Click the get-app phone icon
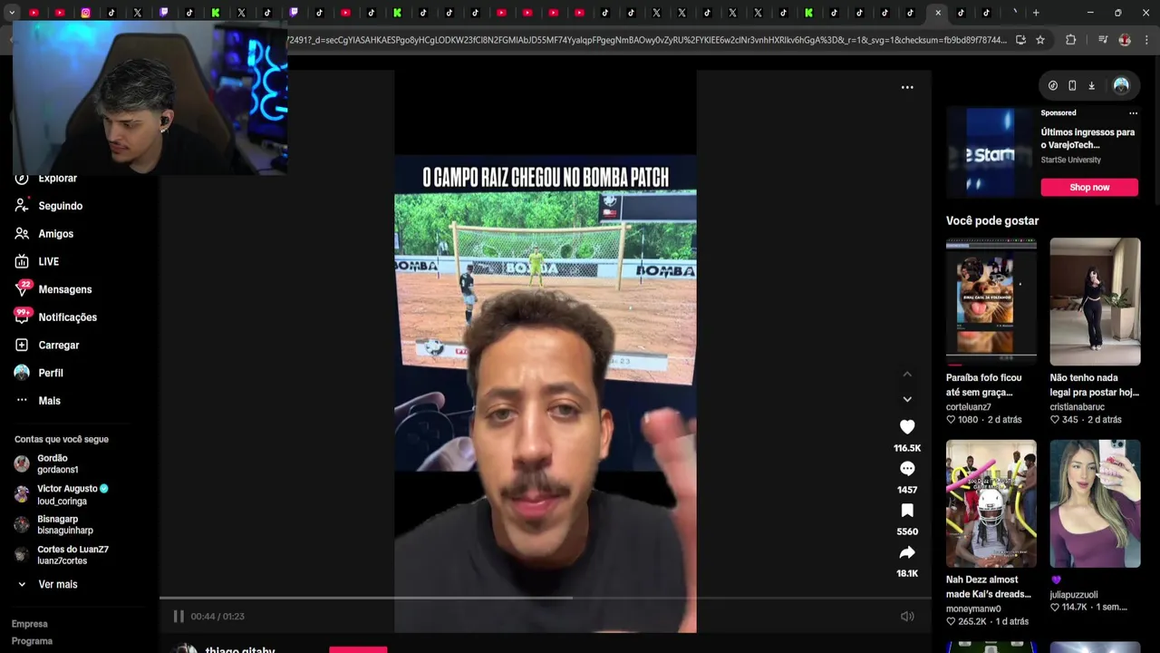The height and width of the screenshot is (653, 1160). (1072, 85)
